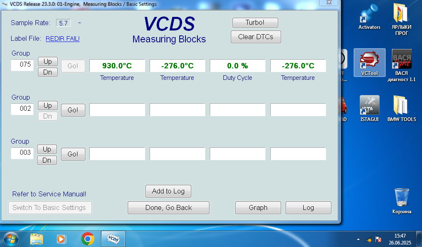Select the Group 003 number field
Screen dimensions: 422x247
pyautogui.click(x=22, y=153)
